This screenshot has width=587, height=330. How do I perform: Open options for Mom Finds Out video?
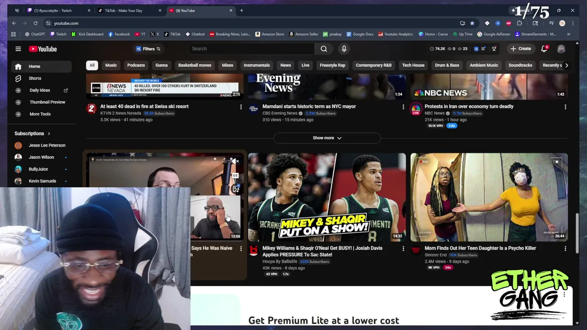pos(565,248)
